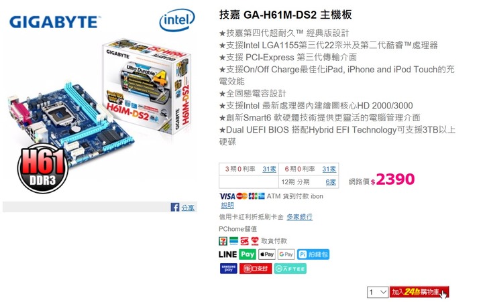Click the Apple Pay icon

[x=267, y=254]
